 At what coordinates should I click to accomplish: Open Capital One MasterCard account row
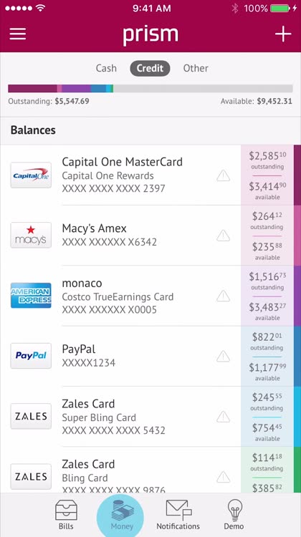[150, 175]
